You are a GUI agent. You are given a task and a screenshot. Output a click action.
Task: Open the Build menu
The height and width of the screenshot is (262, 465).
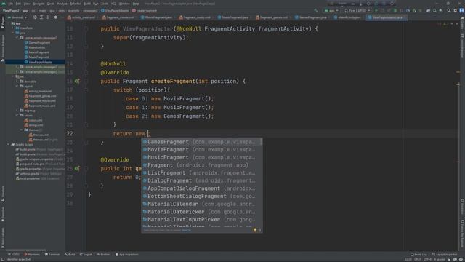pos(87,4)
